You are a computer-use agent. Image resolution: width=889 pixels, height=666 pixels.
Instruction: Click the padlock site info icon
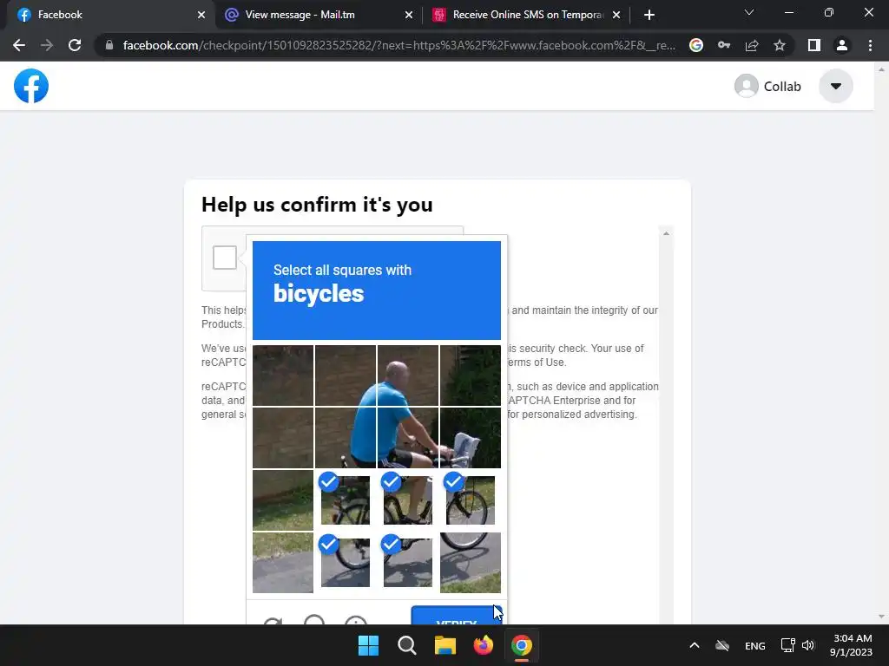(109, 45)
